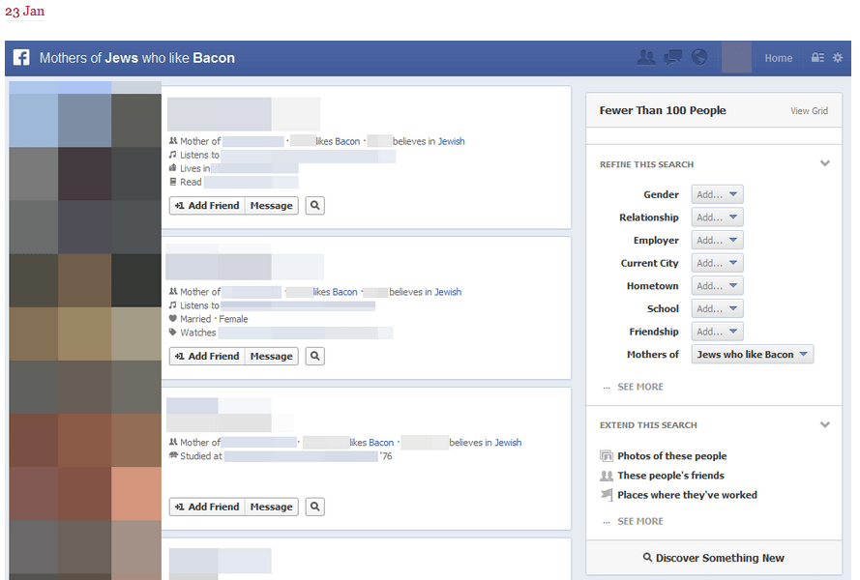Click magnifier icon on 'Married · Female' result

[314, 357]
